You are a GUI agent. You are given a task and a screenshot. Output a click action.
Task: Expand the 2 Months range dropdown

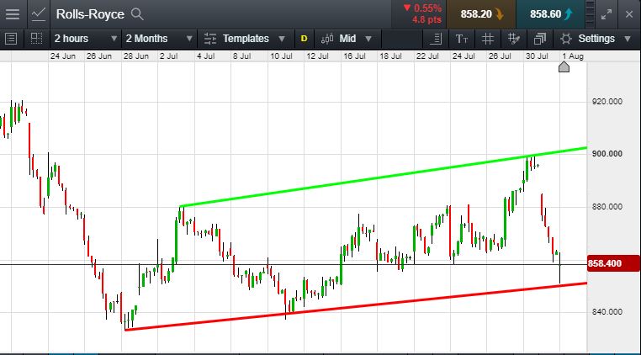pos(159,39)
